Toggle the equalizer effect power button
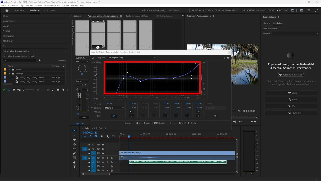The width and height of the screenshot is (321, 181). 93,58
